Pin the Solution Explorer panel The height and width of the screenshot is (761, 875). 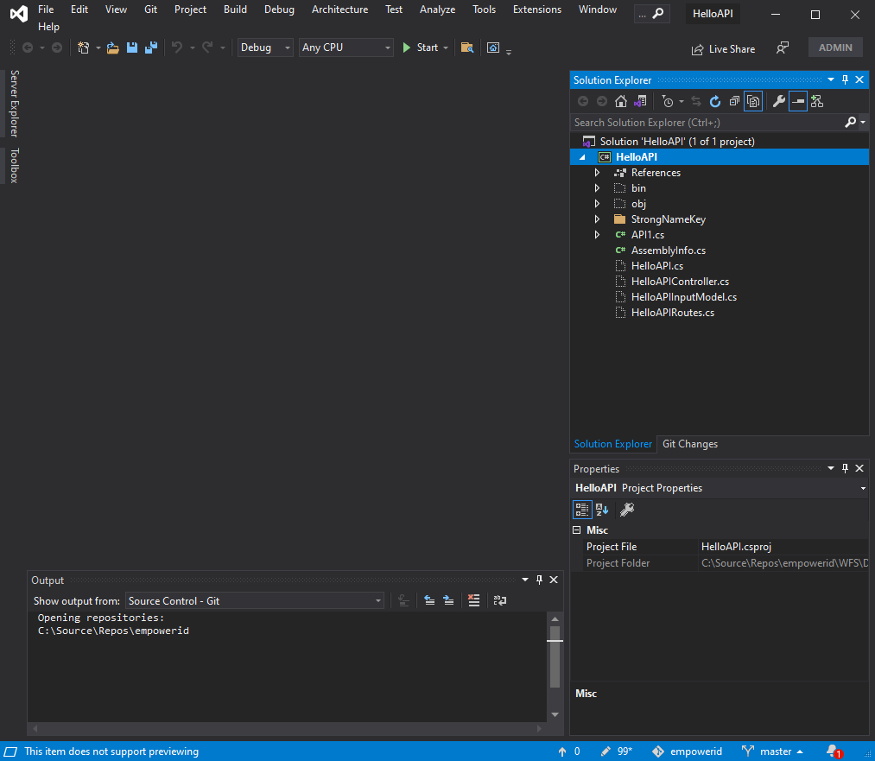(x=845, y=79)
